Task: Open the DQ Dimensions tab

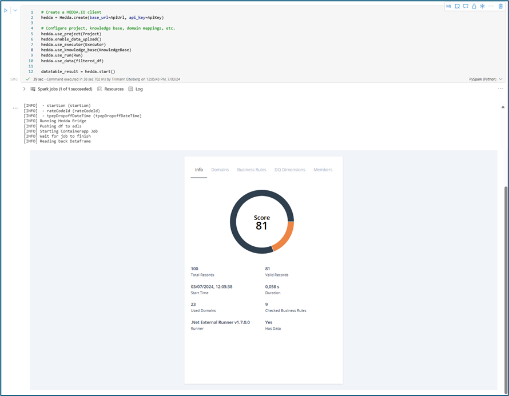Action: (x=289, y=170)
